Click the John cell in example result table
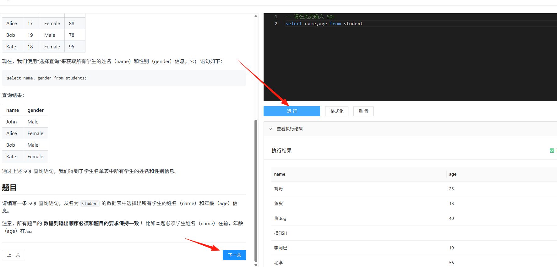The image size is (557, 267). click(13, 122)
